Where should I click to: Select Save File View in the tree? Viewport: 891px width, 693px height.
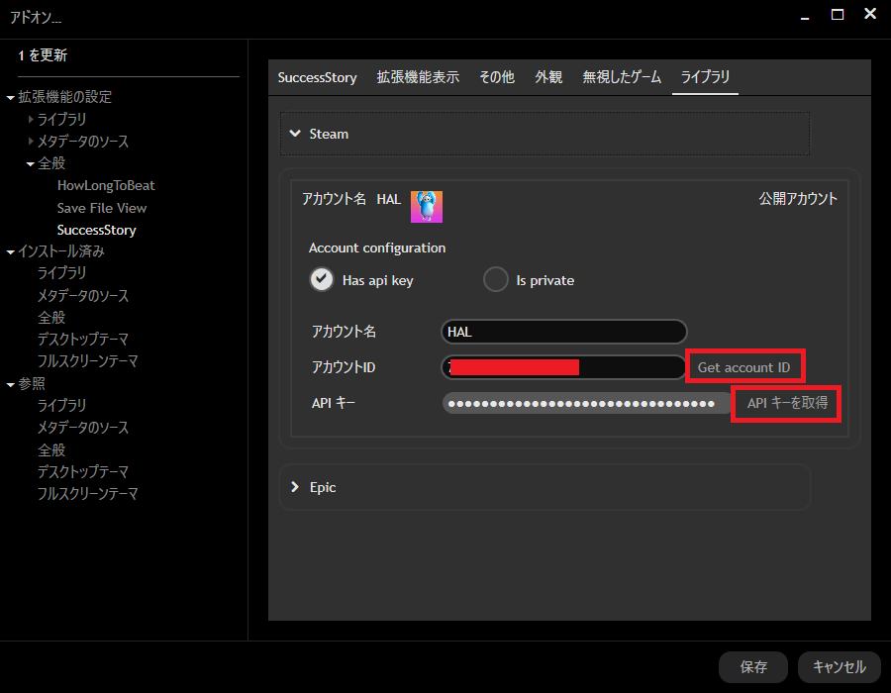pos(102,209)
